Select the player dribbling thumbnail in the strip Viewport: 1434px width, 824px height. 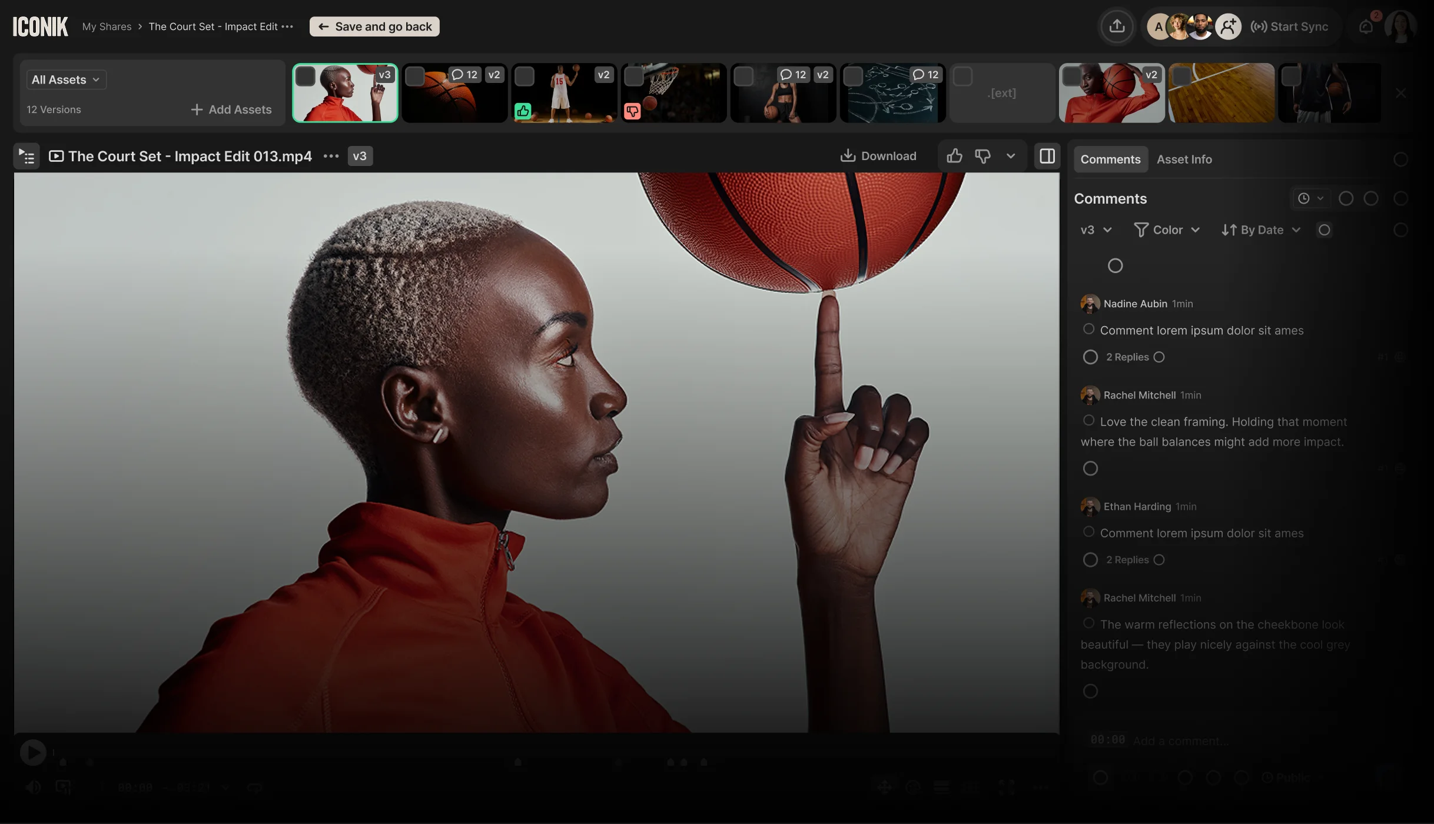[x=564, y=92]
